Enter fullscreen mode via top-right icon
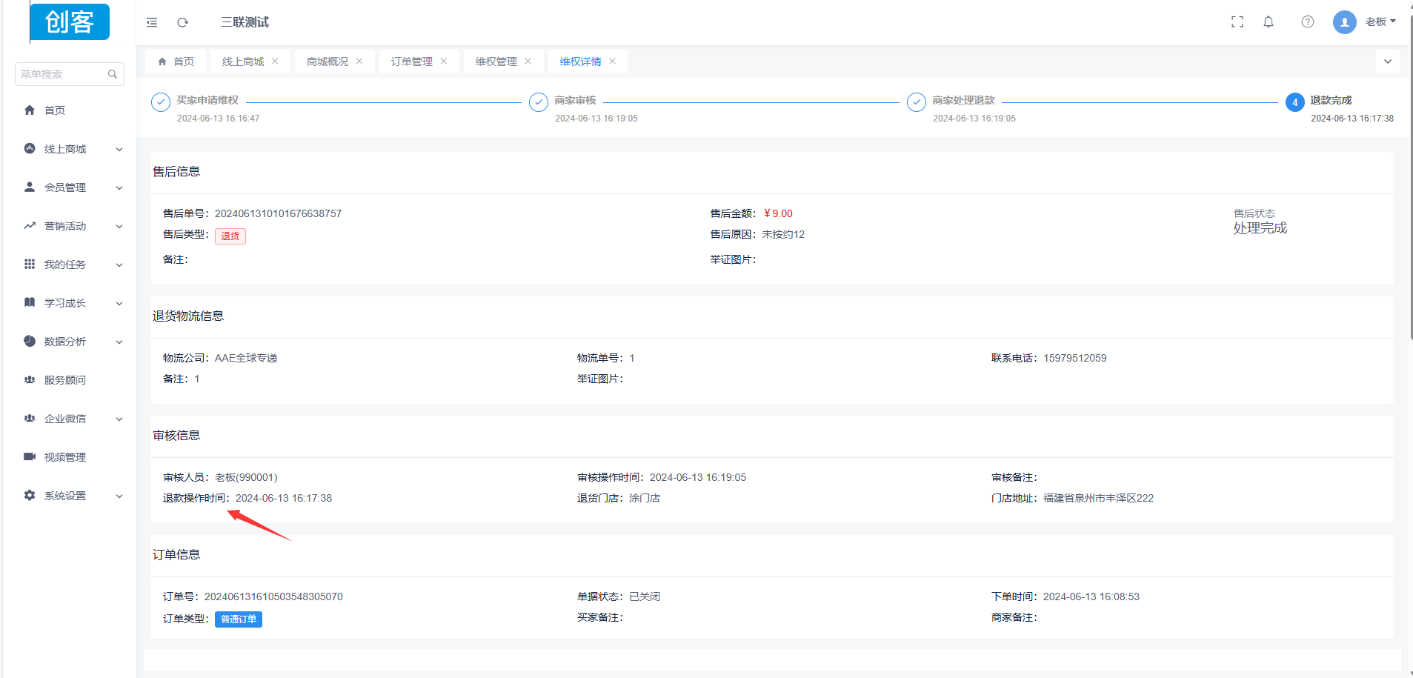Image resolution: width=1413 pixels, height=678 pixels. click(1237, 22)
